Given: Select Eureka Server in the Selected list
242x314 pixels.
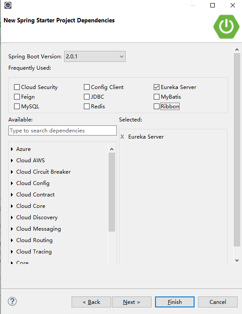Looking at the screenshot, I should (x=146, y=137).
